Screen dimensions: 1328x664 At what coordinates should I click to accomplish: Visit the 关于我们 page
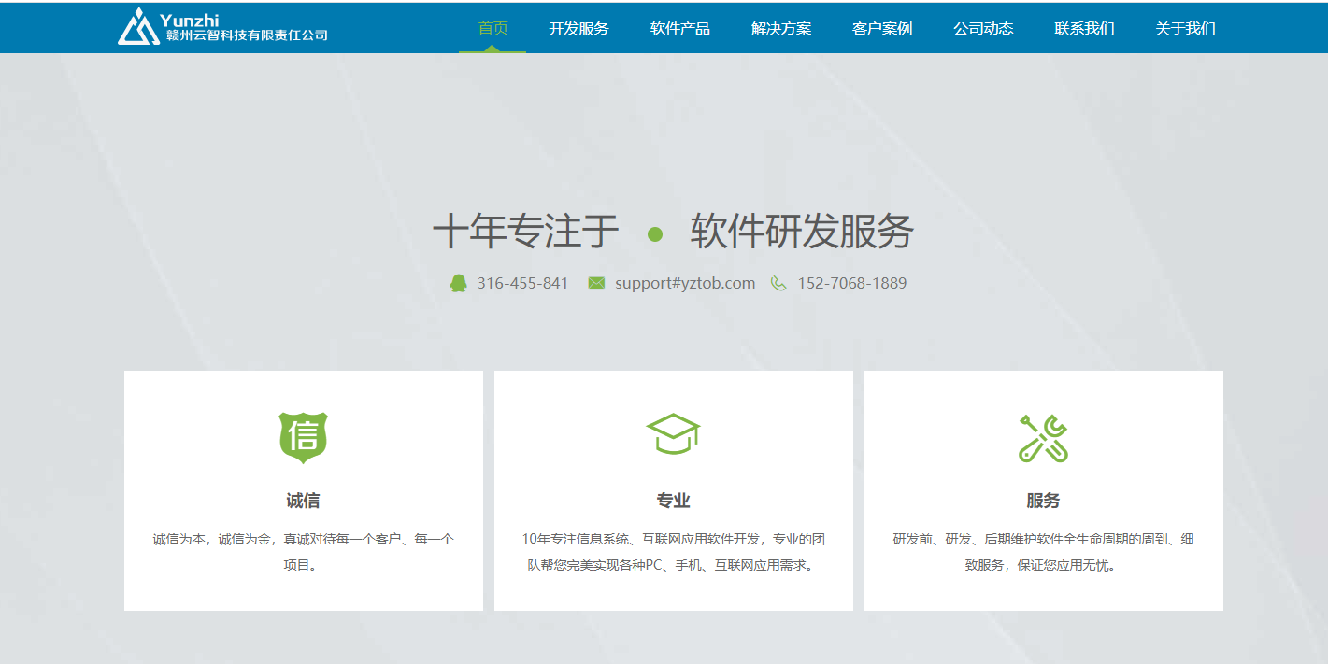click(1185, 28)
